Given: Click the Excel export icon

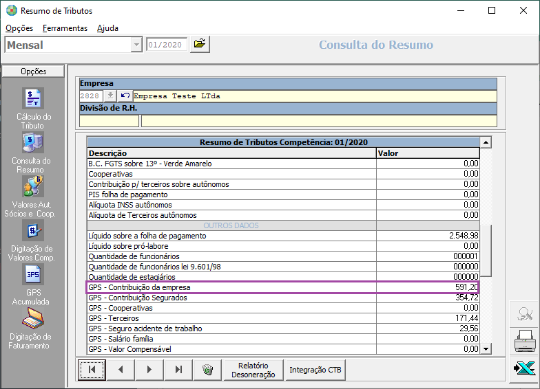Looking at the screenshot, I should [x=525, y=368].
